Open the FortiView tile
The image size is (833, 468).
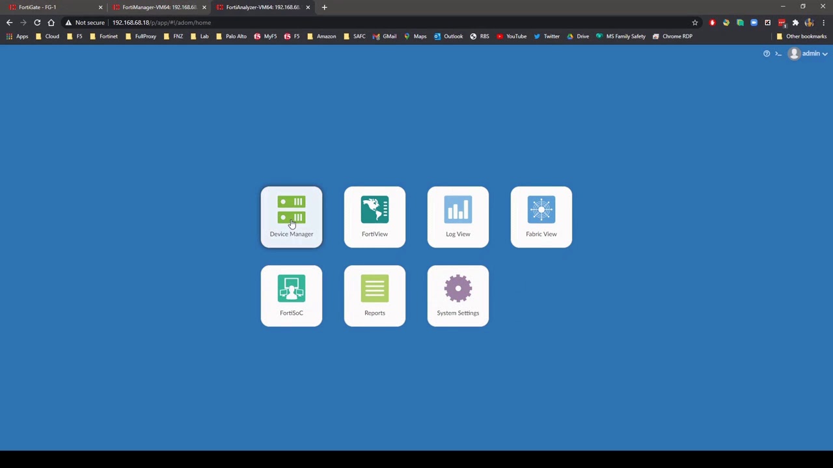coord(375,217)
